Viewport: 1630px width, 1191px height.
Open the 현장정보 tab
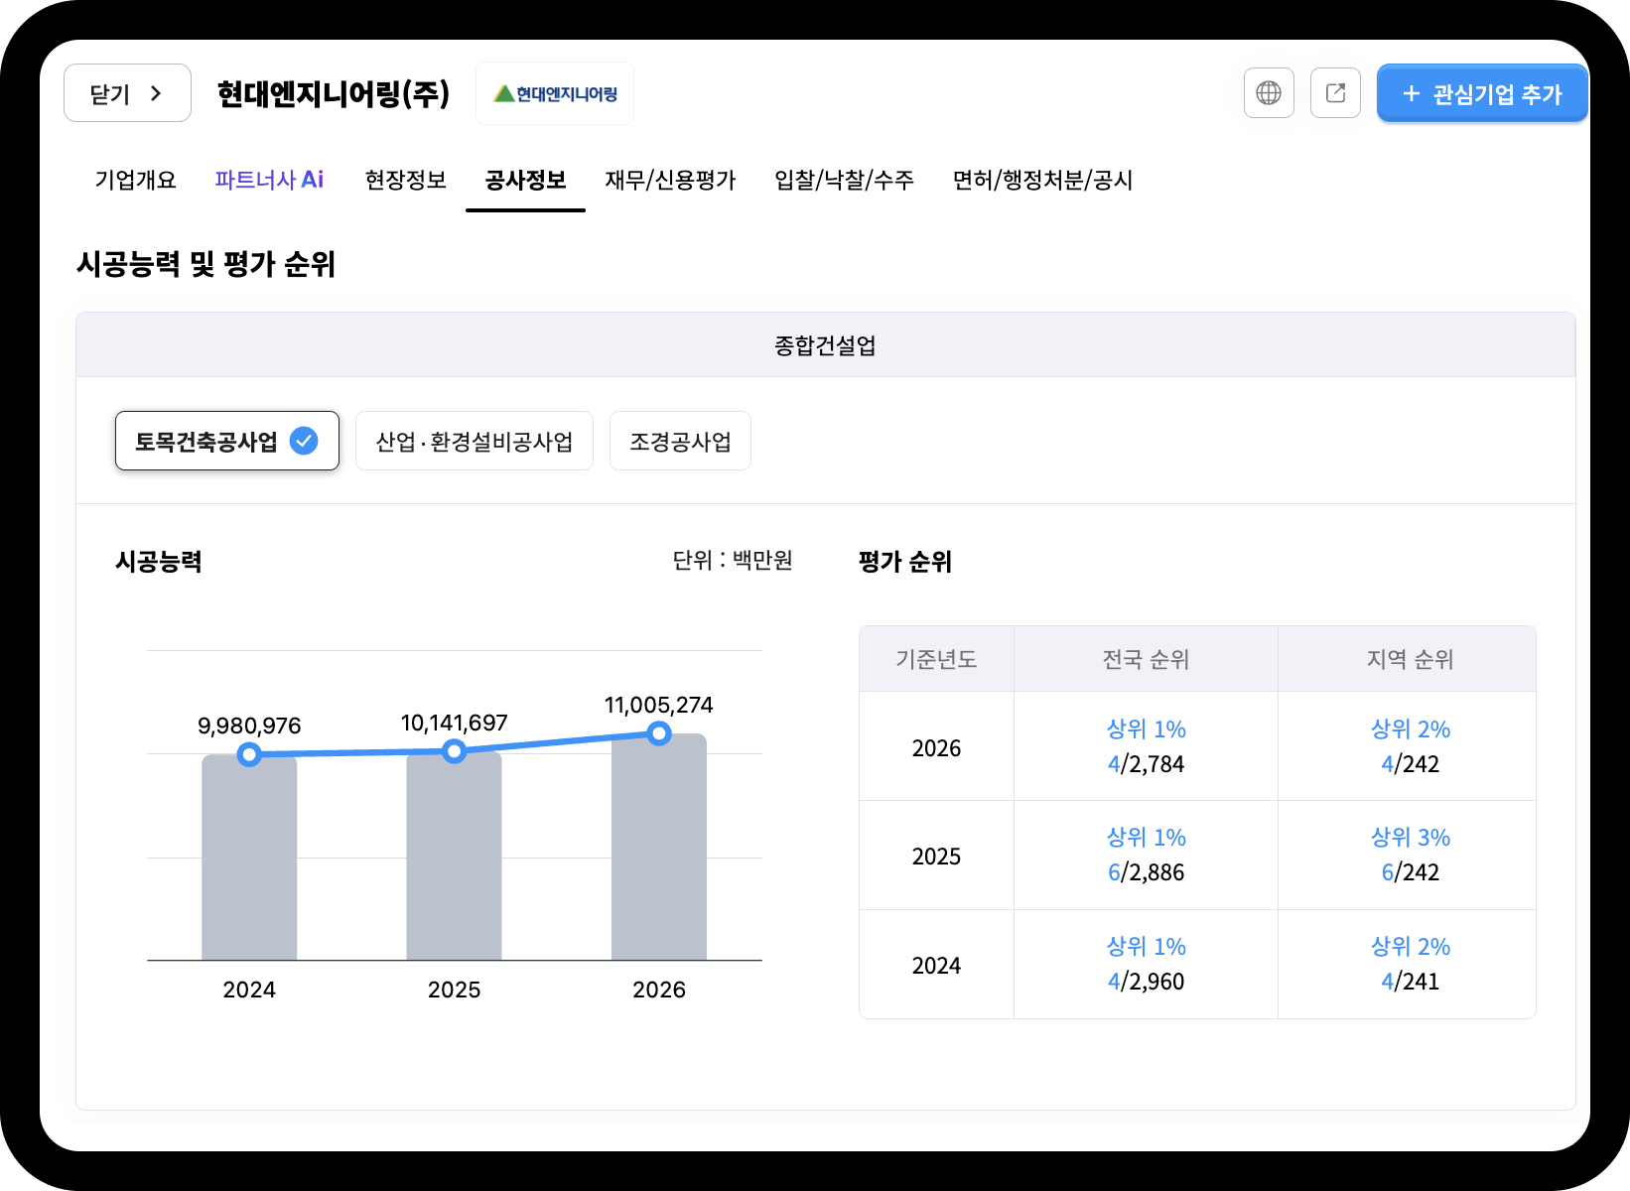pos(405,180)
